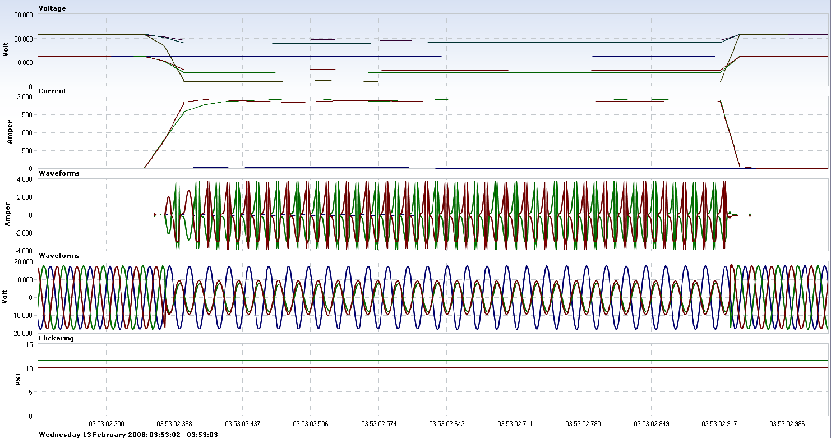Click the Amper axis label of the Current chart
Image resolution: width=831 pixels, height=438 pixels.
(x=10, y=132)
